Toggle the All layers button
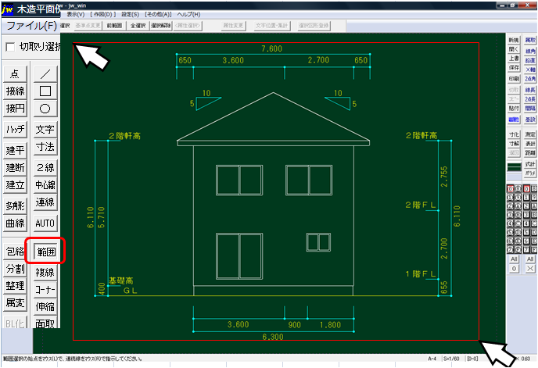538x368 pixels. click(513, 258)
